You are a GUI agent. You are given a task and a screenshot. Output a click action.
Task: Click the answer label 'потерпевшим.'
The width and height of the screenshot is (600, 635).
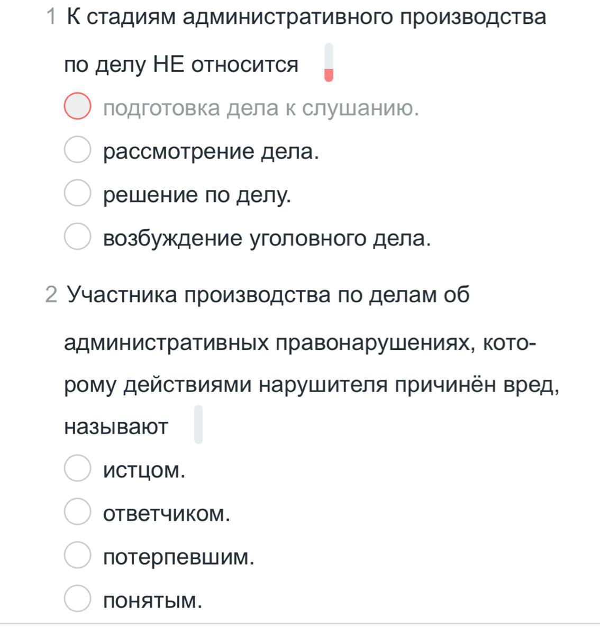point(179,557)
